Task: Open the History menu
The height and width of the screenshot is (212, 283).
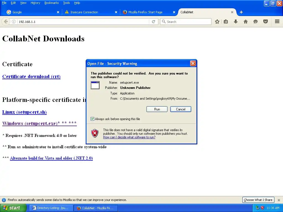Action: [x=35, y=3]
